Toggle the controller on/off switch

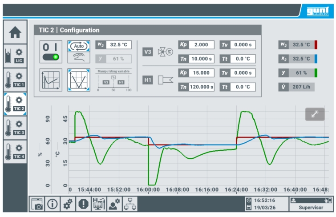pyautogui.click(x=51, y=52)
